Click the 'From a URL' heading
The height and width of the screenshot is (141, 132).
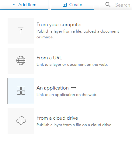pyautogui.click(x=49, y=58)
